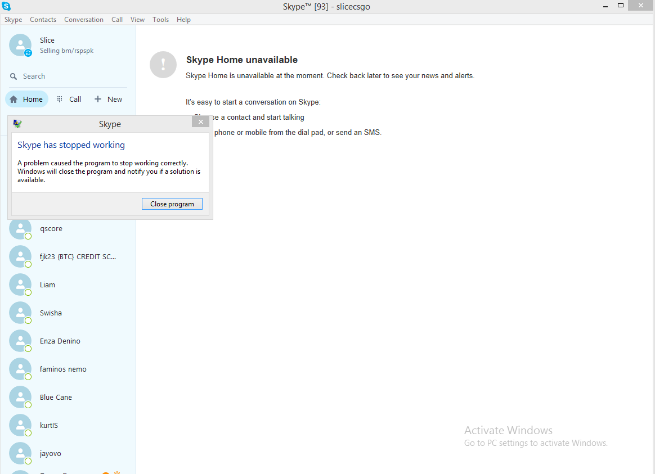This screenshot has height=474, width=655.
Task: Select contact Enza Denino
Action: pos(68,341)
